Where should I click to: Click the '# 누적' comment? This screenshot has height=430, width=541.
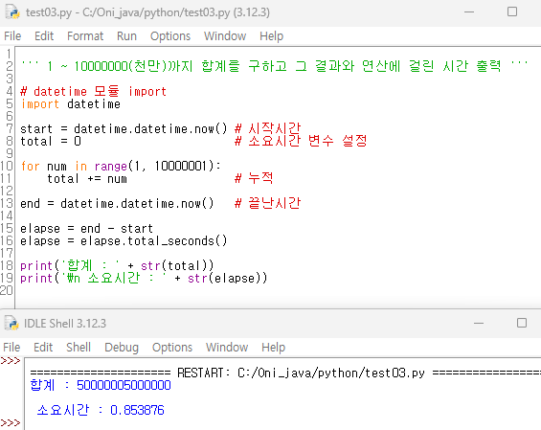pyautogui.click(x=254, y=179)
